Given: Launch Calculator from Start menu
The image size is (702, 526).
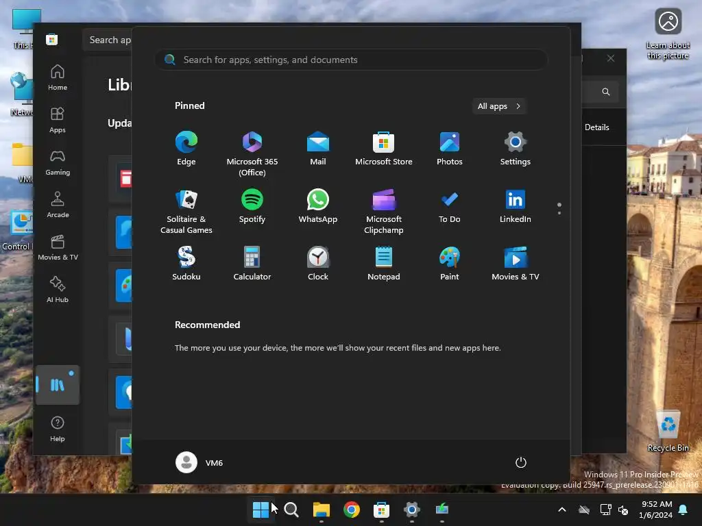Looking at the screenshot, I should click(252, 264).
